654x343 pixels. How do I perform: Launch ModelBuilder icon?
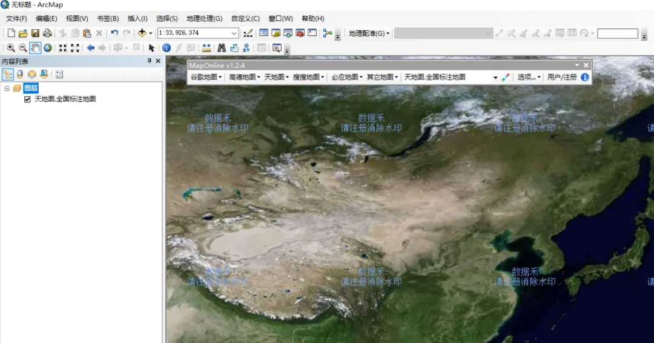tap(328, 33)
